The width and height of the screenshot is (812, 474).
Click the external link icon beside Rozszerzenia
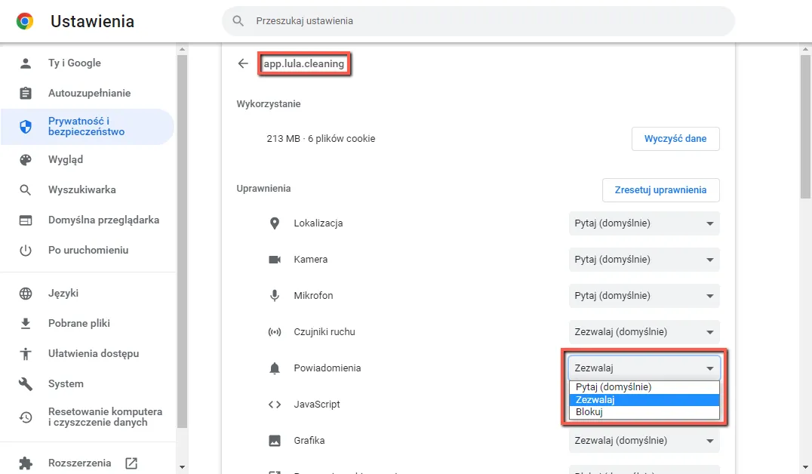pyautogui.click(x=131, y=463)
